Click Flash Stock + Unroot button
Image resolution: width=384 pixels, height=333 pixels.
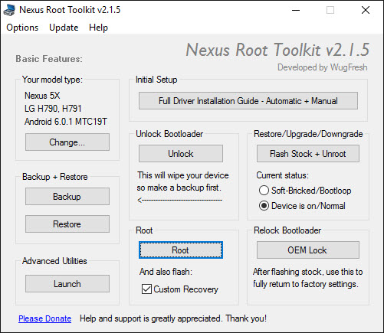click(308, 154)
